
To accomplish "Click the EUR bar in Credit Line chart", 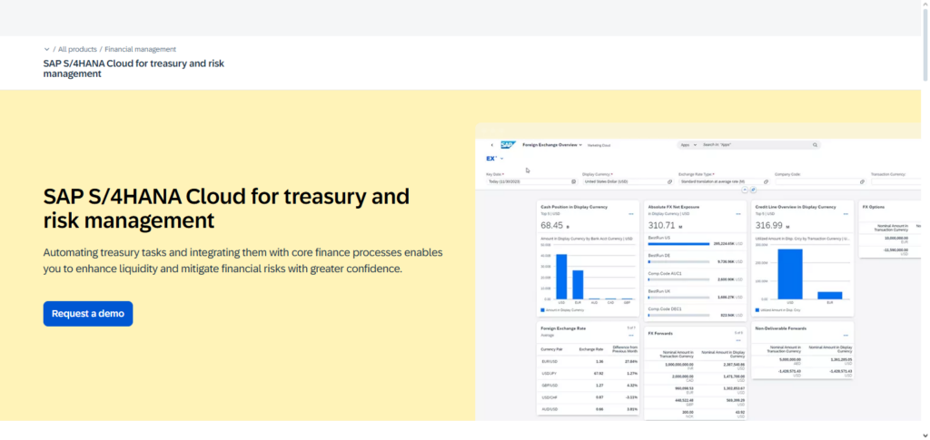I will click(x=830, y=296).
